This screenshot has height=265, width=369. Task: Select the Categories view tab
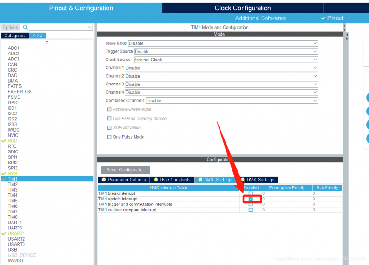click(15, 36)
